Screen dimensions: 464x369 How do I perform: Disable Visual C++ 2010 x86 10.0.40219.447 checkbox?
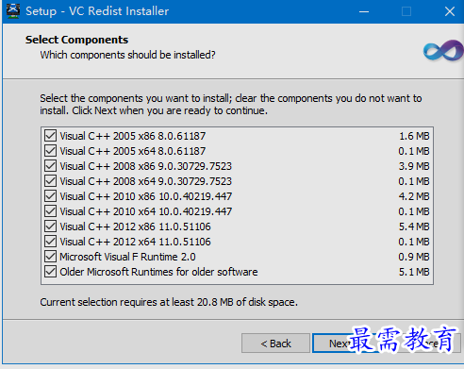[x=50, y=196]
